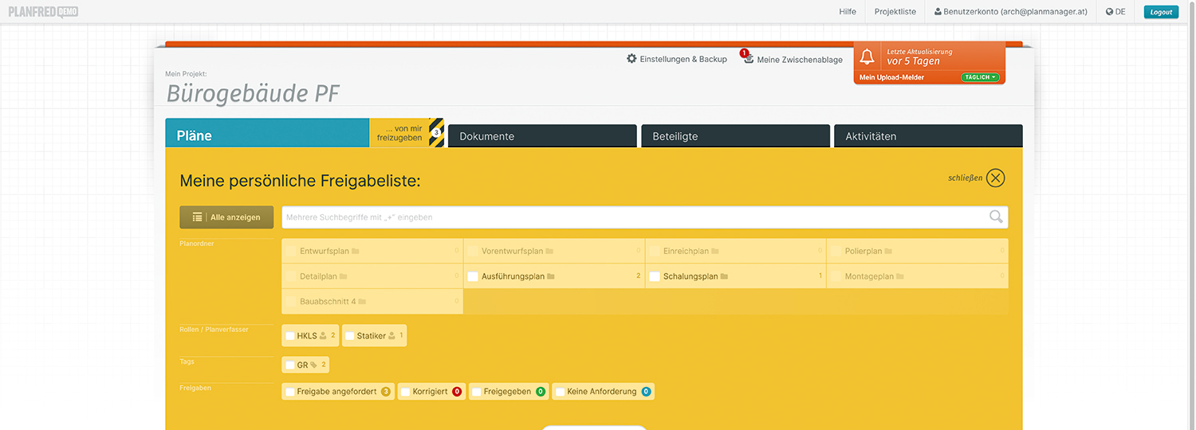Screen dimensions: 1196x430
Task: Click the Benutzerkonto user icon
Action: [938, 12]
